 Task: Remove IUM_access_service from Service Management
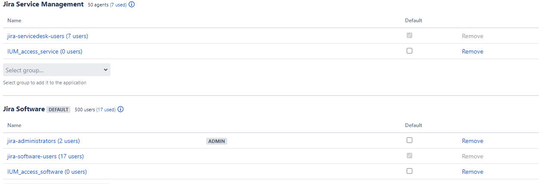click(472, 51)
